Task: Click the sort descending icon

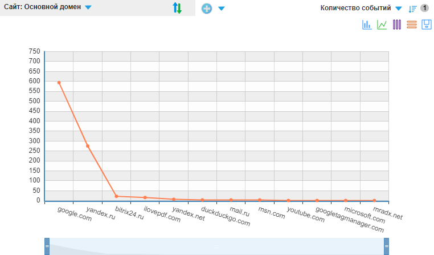Action: [412, 9]
